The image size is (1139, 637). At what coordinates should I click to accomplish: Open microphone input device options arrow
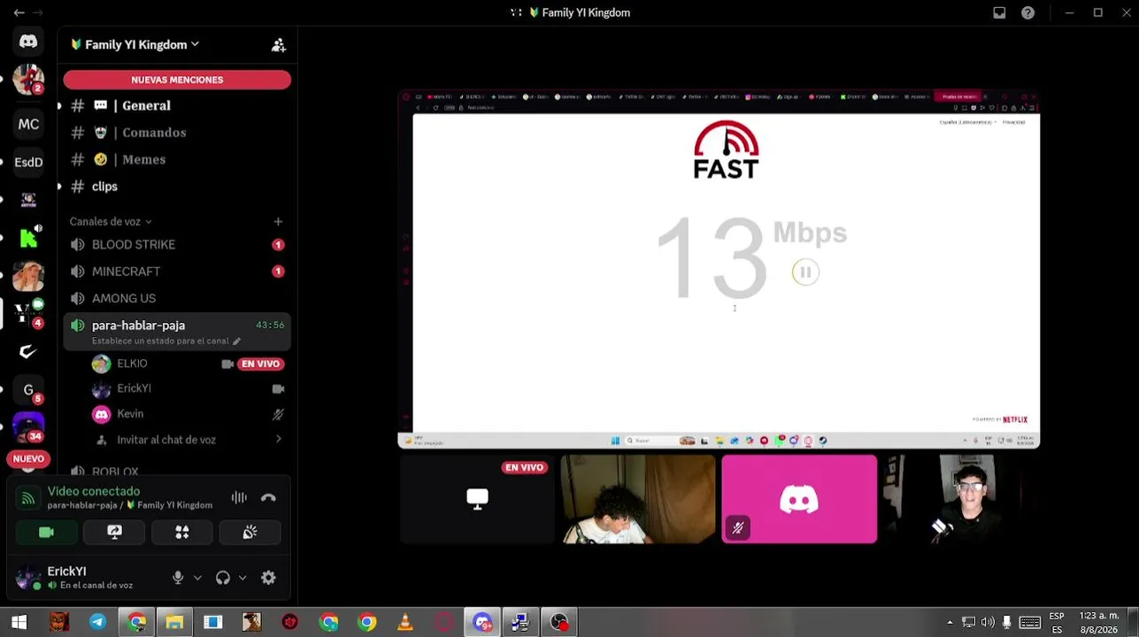coord(197,578)
